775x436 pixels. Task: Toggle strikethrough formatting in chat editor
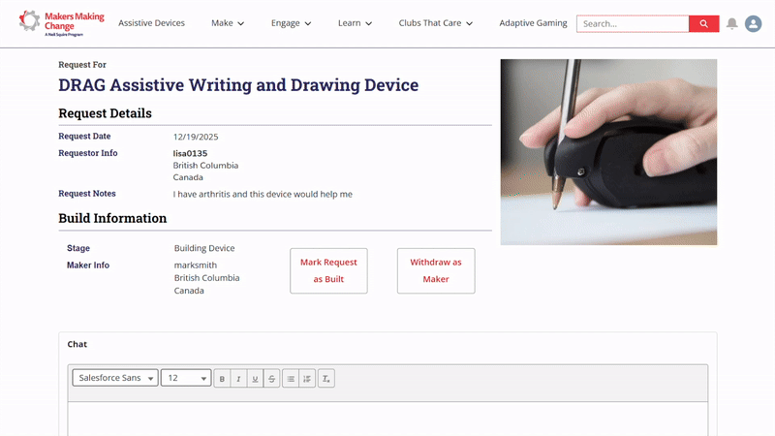(272, 379)
